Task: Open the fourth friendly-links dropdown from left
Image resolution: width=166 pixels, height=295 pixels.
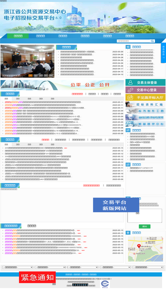Action: [x=116, y=267]
